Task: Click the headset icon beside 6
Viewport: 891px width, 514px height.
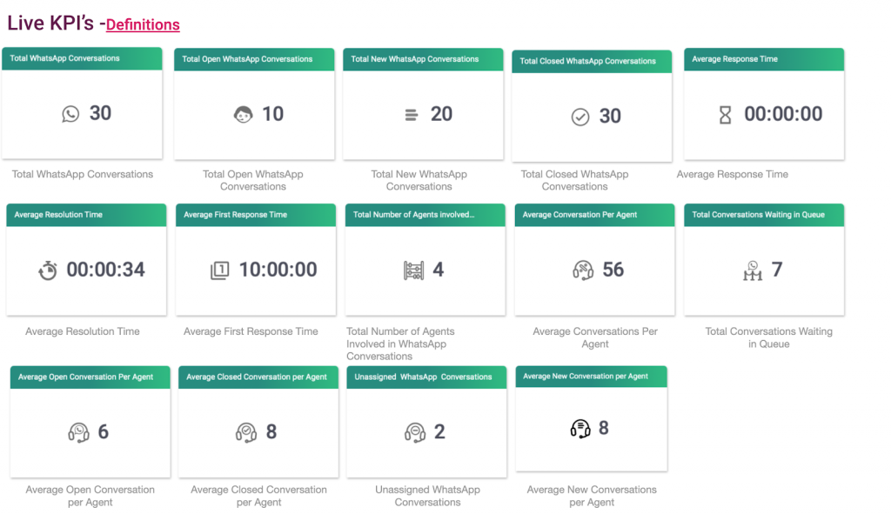Action: [79, 432]
